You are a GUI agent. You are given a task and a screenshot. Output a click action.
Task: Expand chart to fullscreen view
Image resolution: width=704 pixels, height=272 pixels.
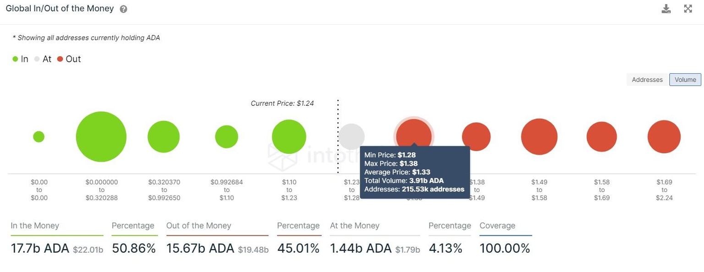coord(688,9)
